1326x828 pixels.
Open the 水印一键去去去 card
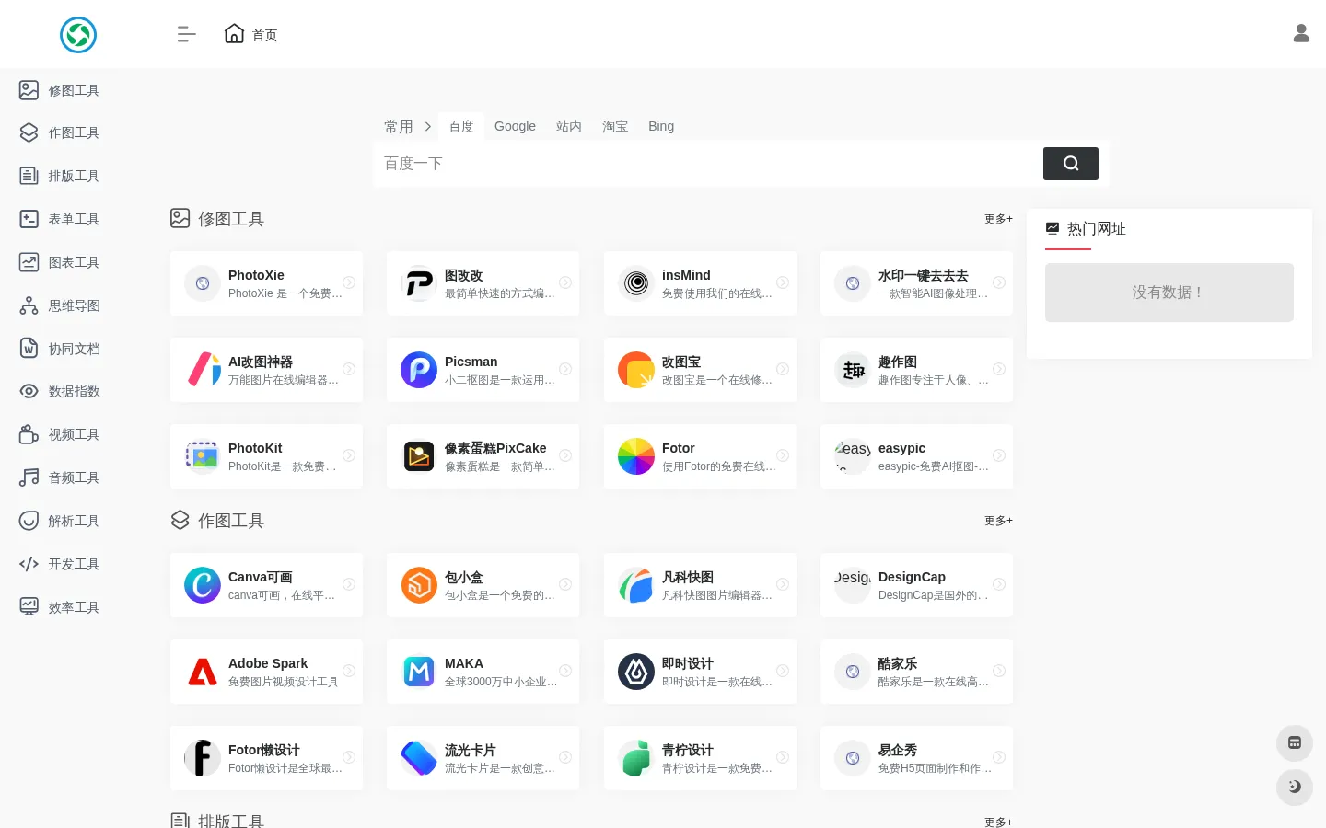[916, 283]
